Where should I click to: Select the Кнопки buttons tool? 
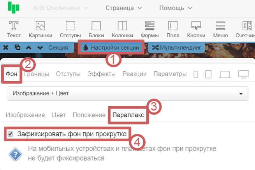point(196,26)
